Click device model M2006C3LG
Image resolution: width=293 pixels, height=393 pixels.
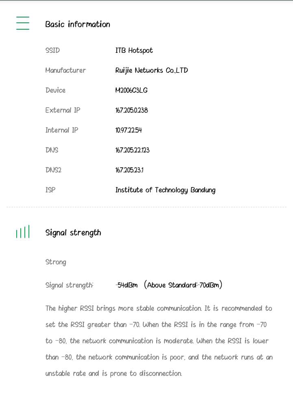tap(131, 90)
